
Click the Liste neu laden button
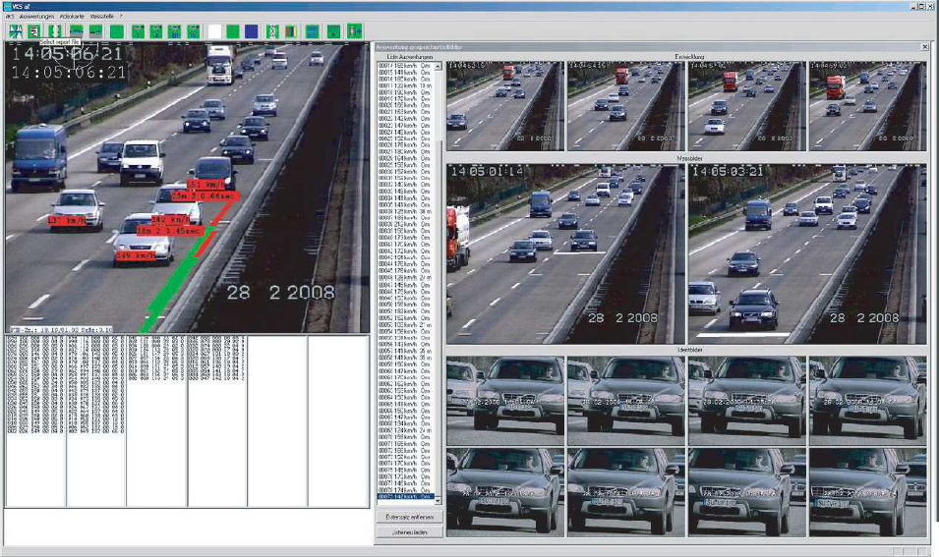click(x=410, y=531)
